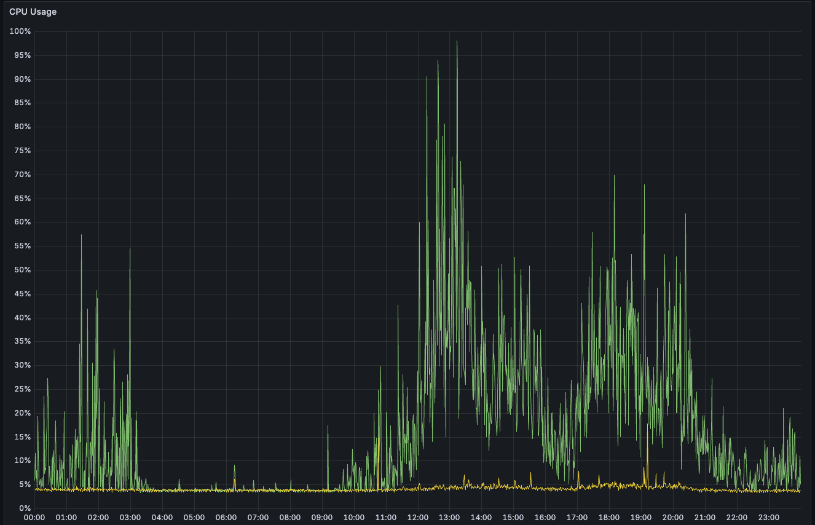Click the green peak near 01:30 at 57%

point(81,236)
